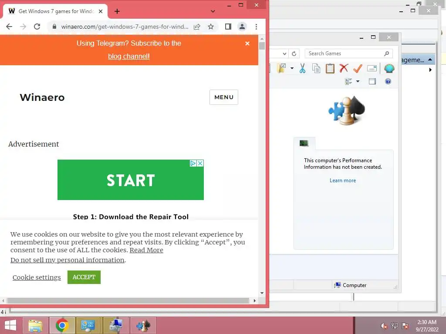Screen dimensions: 446x334
Task: Open a new Chrome tab
Action: pos(117,11)
